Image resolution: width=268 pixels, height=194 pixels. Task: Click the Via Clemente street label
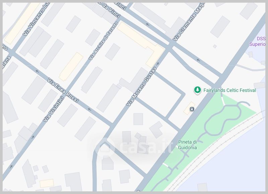tap(189, 21)
